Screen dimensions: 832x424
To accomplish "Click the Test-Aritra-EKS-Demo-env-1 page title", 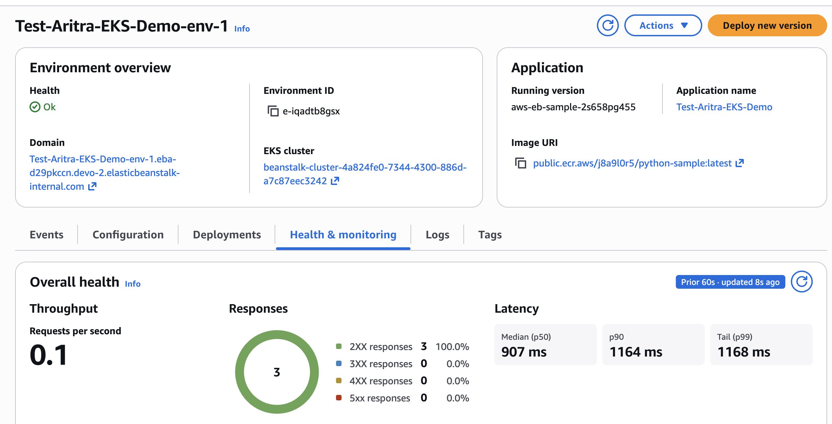I will click(122, 26).
